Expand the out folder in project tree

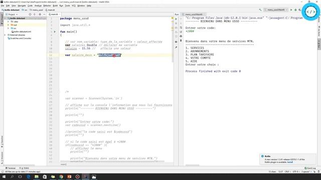8,25
